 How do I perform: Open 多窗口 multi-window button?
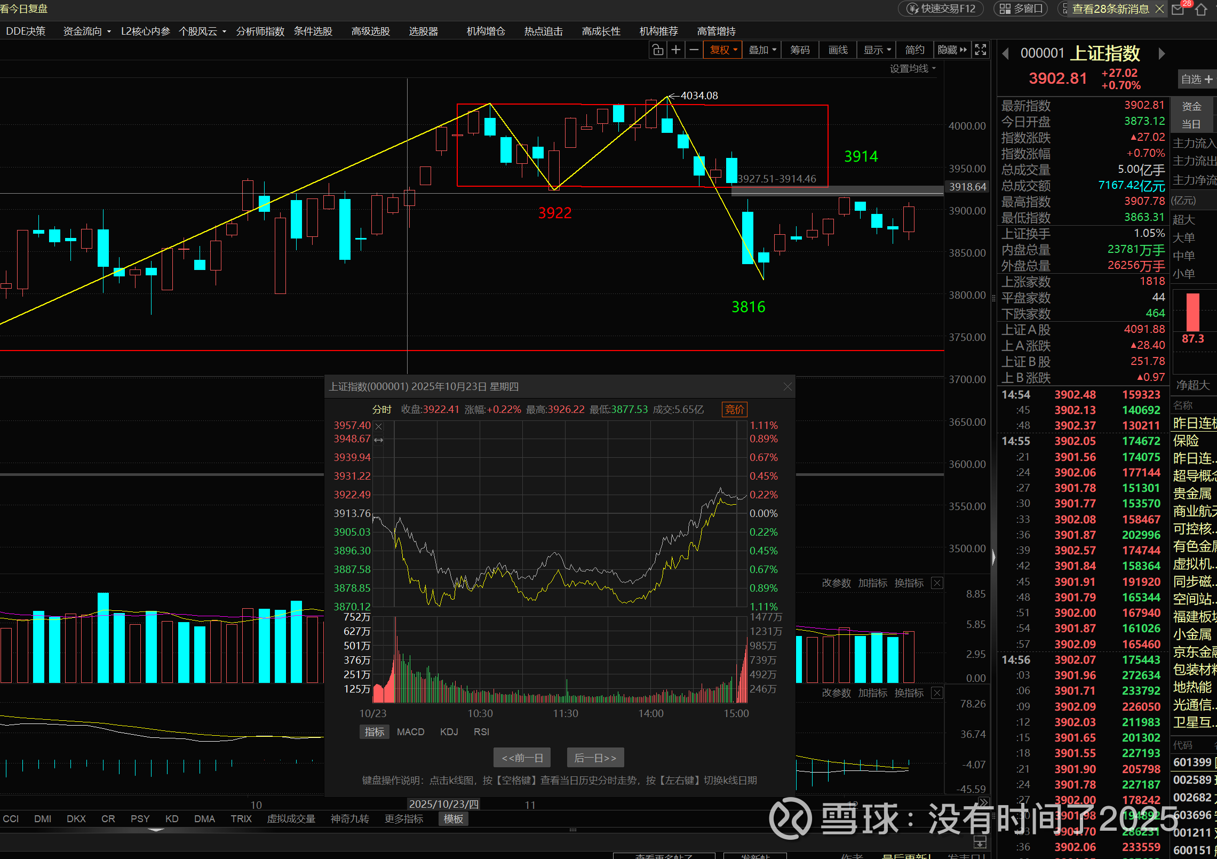[1021, 9]
